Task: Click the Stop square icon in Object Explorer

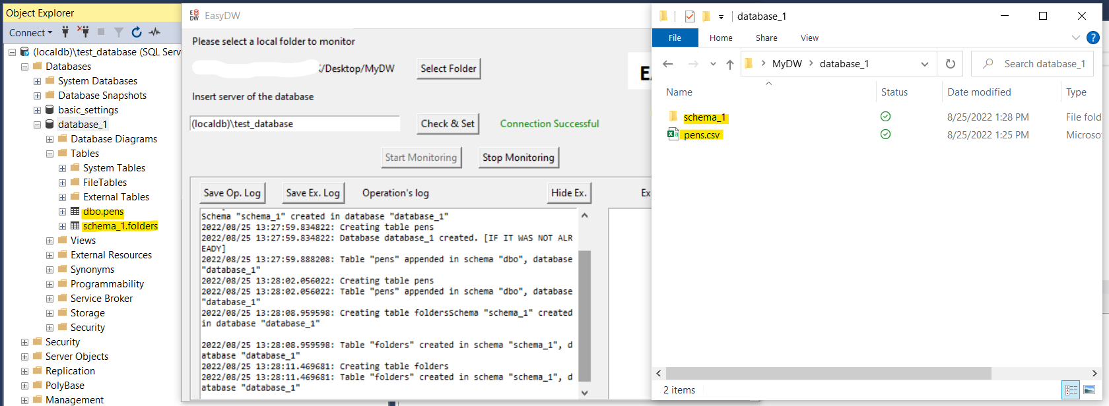Action: [x=101, y=32]
